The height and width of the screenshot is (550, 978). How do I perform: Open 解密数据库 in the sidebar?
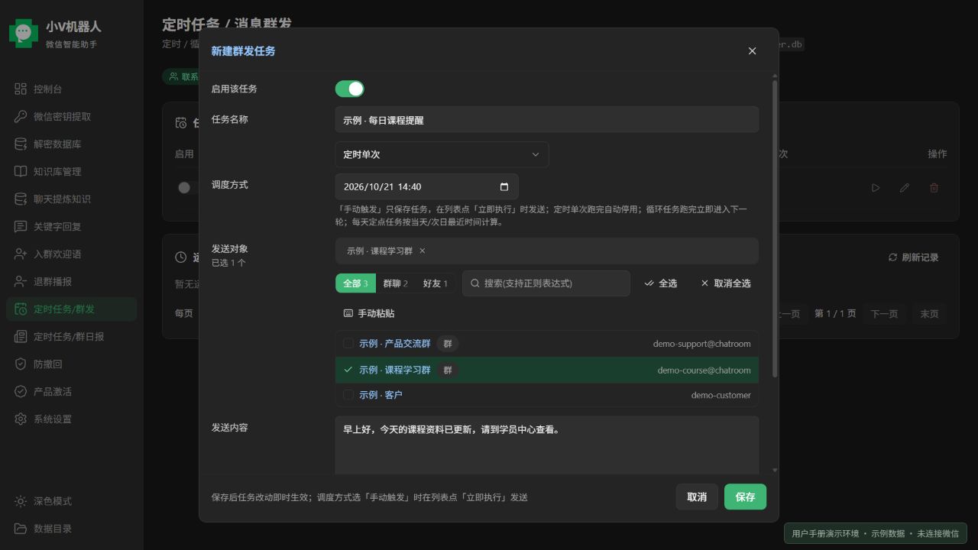click(71, 144)
